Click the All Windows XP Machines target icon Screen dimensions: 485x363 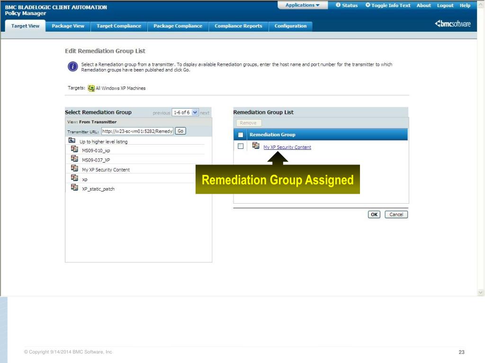(91, 88)
